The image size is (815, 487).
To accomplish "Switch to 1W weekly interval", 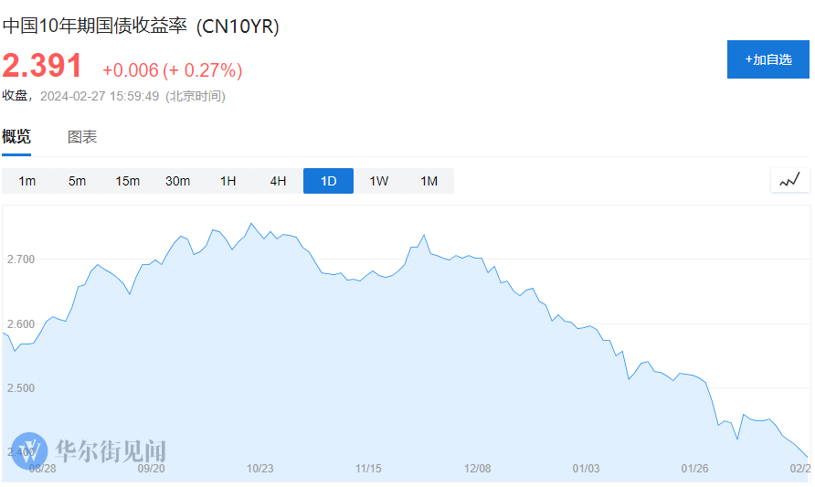I will 379,181.
